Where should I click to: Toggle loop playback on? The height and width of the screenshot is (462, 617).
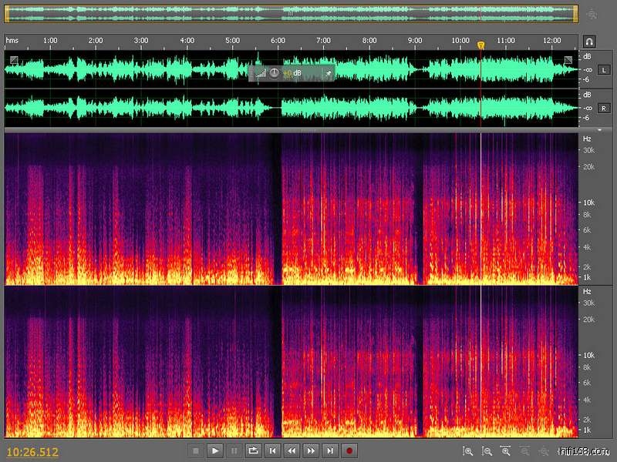click(253, 450)
